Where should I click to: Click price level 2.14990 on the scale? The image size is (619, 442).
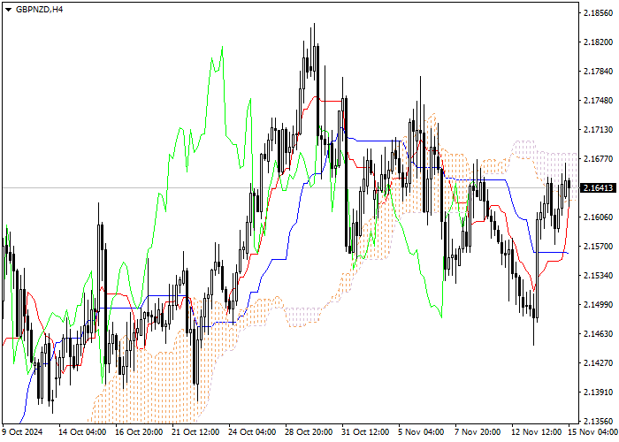[599, 305]
